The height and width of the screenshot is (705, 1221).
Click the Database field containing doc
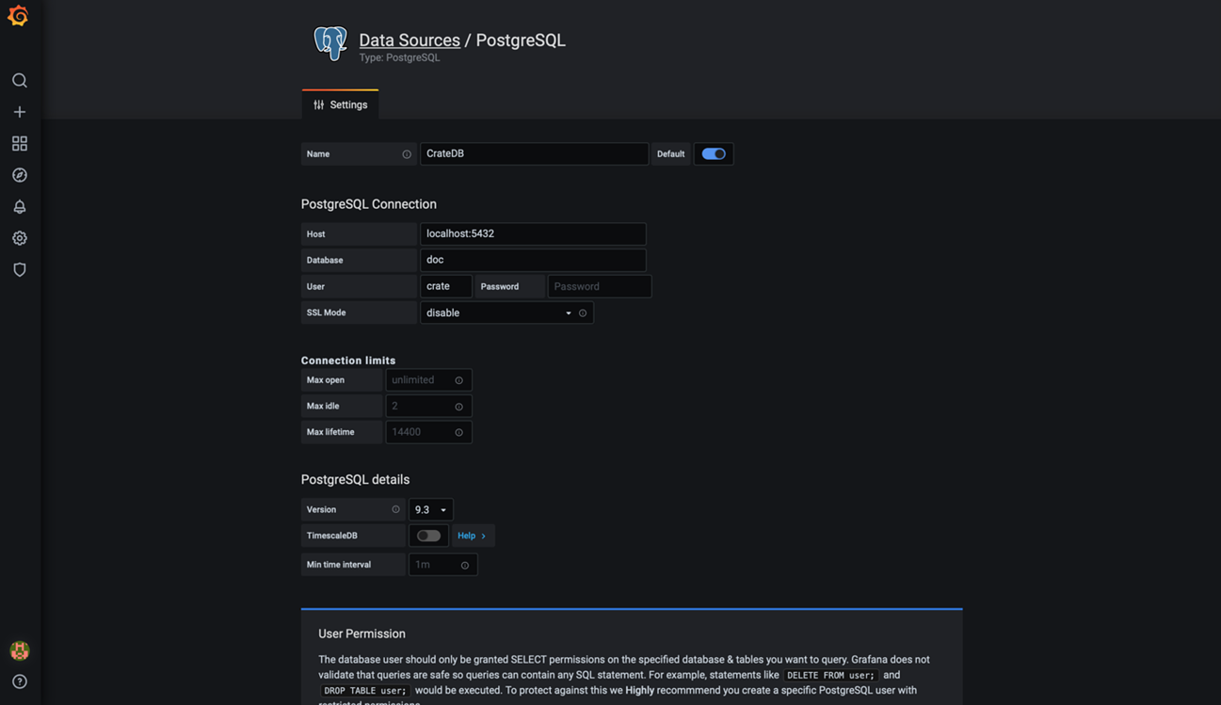click(x=533, y=260)
